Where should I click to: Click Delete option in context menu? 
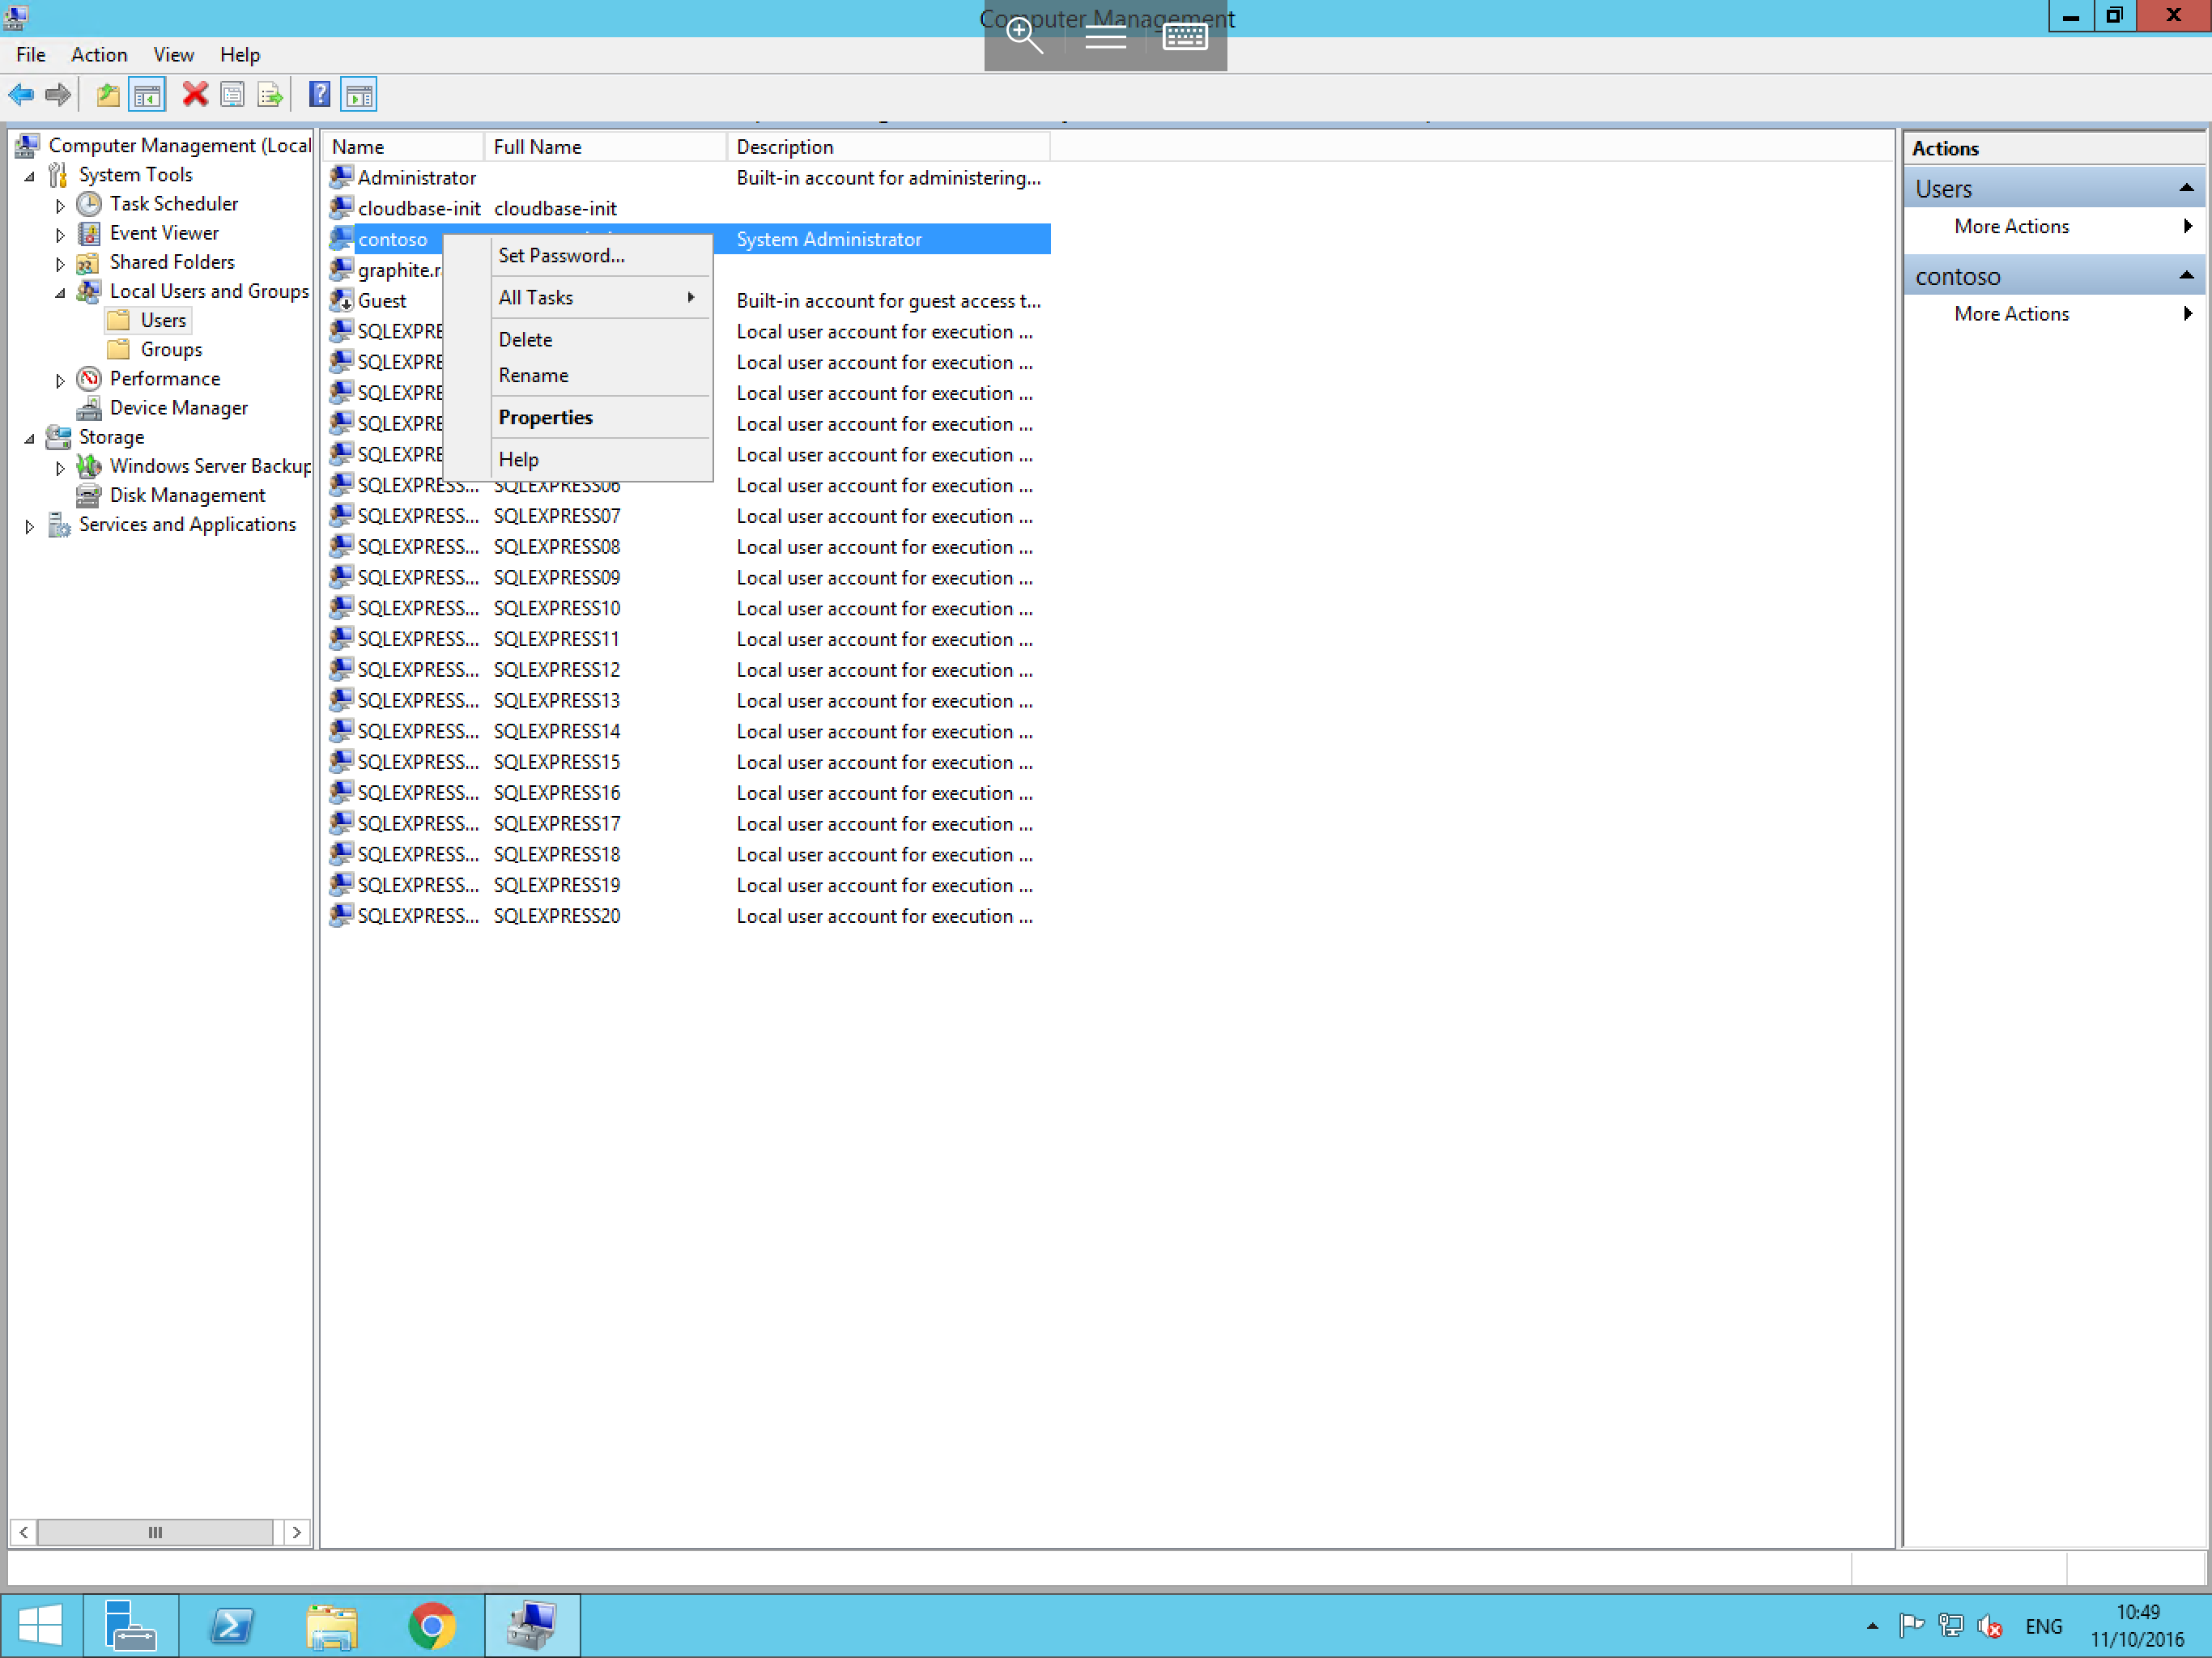pyautogui.click(x=526, y=338)
